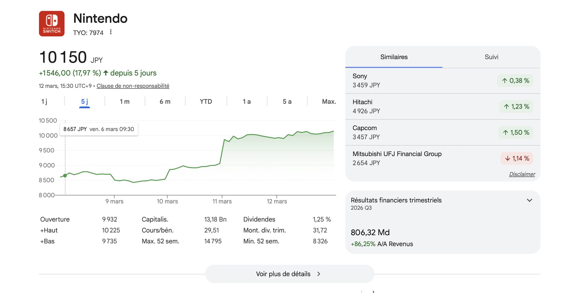Open the Clause de non-responsabilité link

pyautogui.click(x=133, y=86)
